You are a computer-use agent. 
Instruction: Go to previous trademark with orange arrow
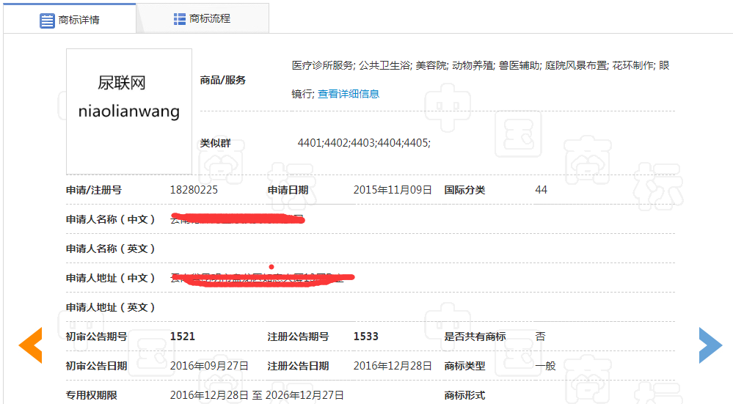click(30, 345)
